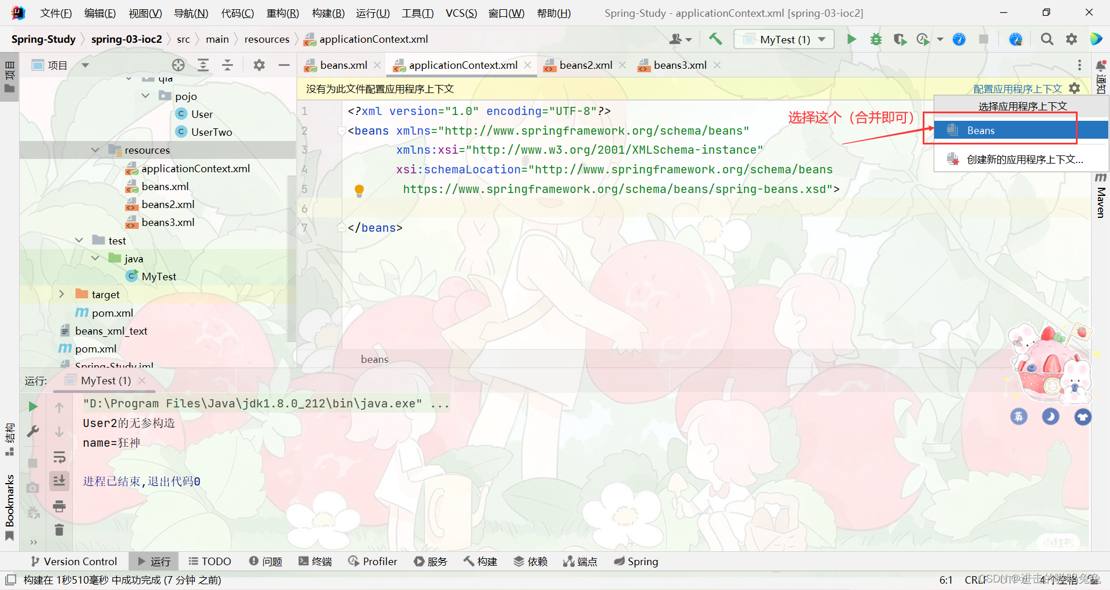This screenshot has height=590, width=1110.
Task: Close the applicationContext.xml tab
Action: pos(527,65)
